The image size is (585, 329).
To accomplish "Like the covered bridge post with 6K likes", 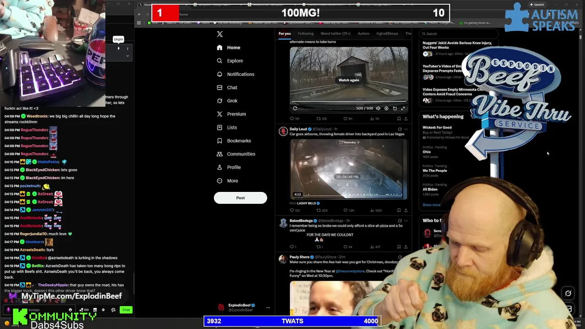I will (x=348, y=119).
